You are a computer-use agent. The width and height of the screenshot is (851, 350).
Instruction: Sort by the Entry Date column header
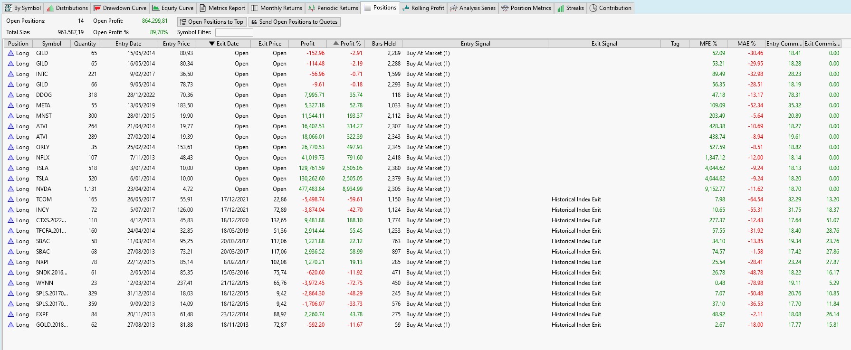(x=128, y=44)
